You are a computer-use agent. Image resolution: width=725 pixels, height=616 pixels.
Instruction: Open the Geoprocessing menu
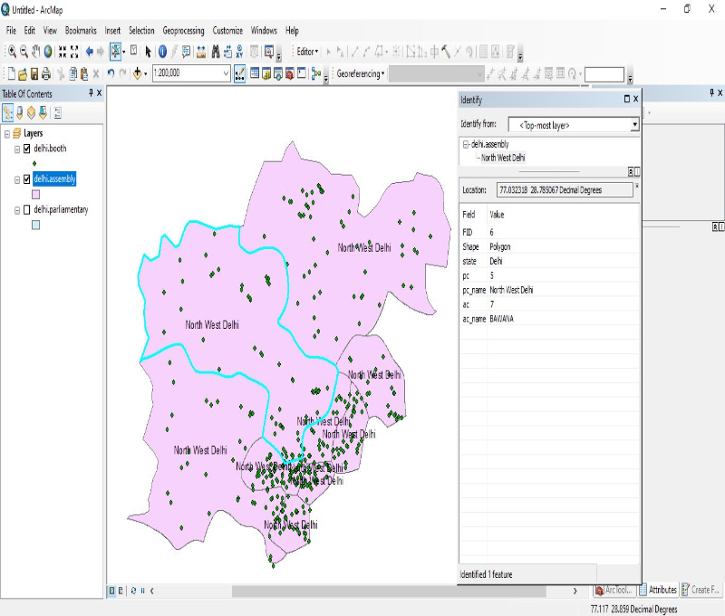point(184,30)
